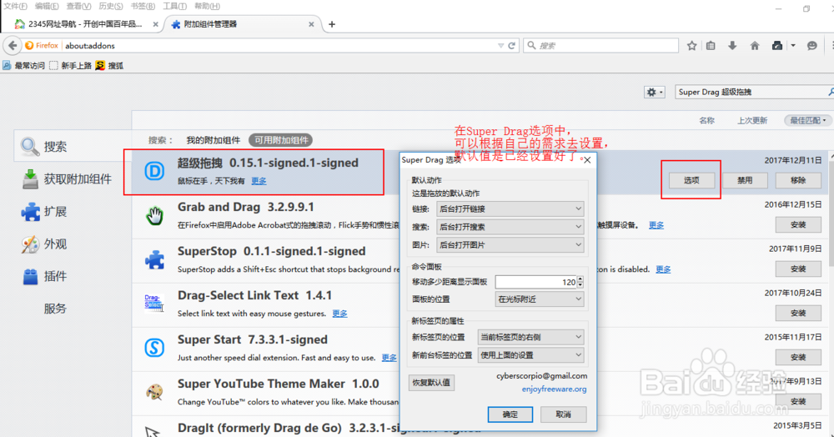The image size is (834, 437).
Task: Click the screenshot camera toolbar icon
Action: (x=777, y=46)
